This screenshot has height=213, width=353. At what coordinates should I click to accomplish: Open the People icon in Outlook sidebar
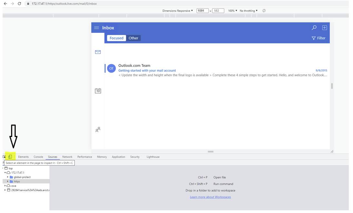tap(98, 129)
